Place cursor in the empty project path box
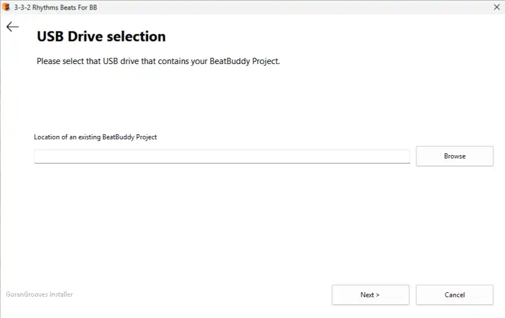The width and height of the screenshot is (505, 318). 222,156
